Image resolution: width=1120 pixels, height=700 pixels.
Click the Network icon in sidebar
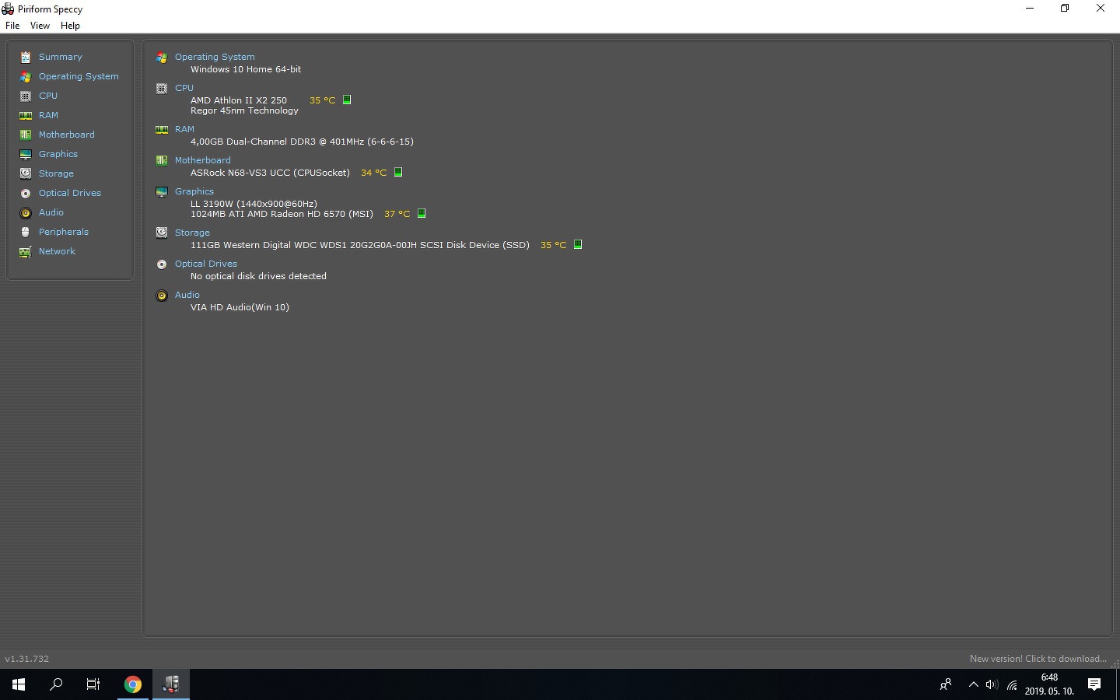point(26,251)
